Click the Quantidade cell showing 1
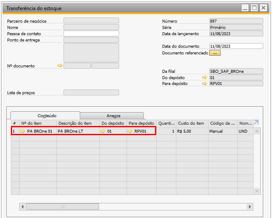The width and height of the screenshot is (272, 218). 166,131
